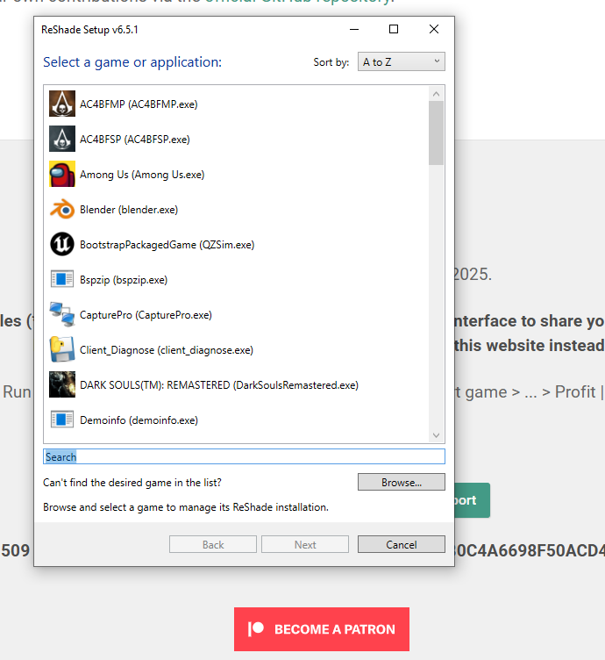The height and width of the screenshot is (660, 605).
Task: Click the Bspzip application icon
Action: 62,279
